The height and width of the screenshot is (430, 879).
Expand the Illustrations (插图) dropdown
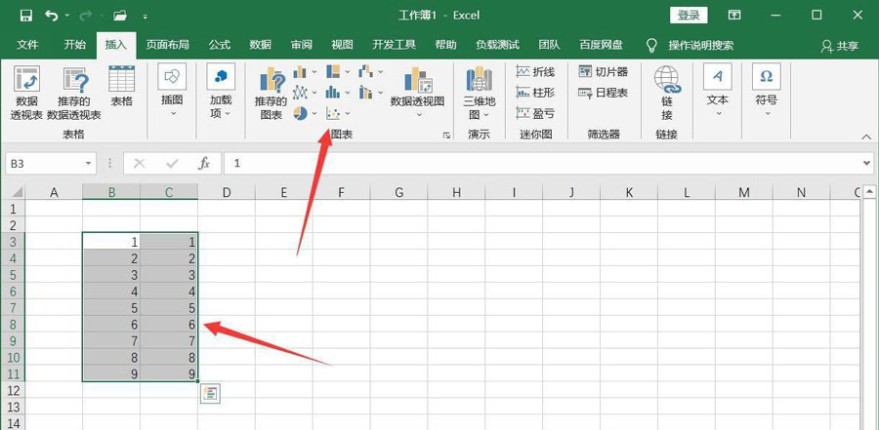click(x=172, y=113)
